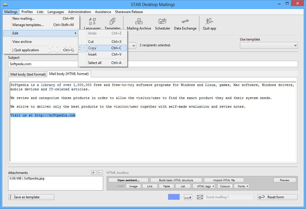Open the Mailing Archive toolbar icon
Screen dimensions: 306x209
pyautogui.click(x=139, y=24)
